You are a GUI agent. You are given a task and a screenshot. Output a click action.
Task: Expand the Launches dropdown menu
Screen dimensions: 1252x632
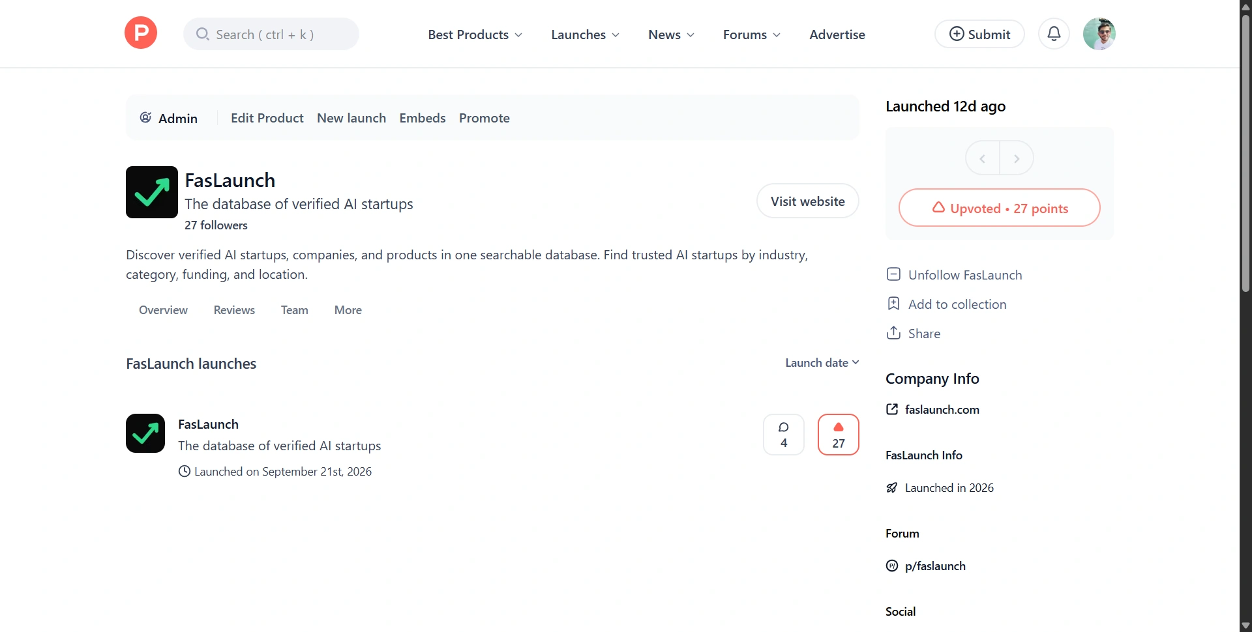click(585, 35)
